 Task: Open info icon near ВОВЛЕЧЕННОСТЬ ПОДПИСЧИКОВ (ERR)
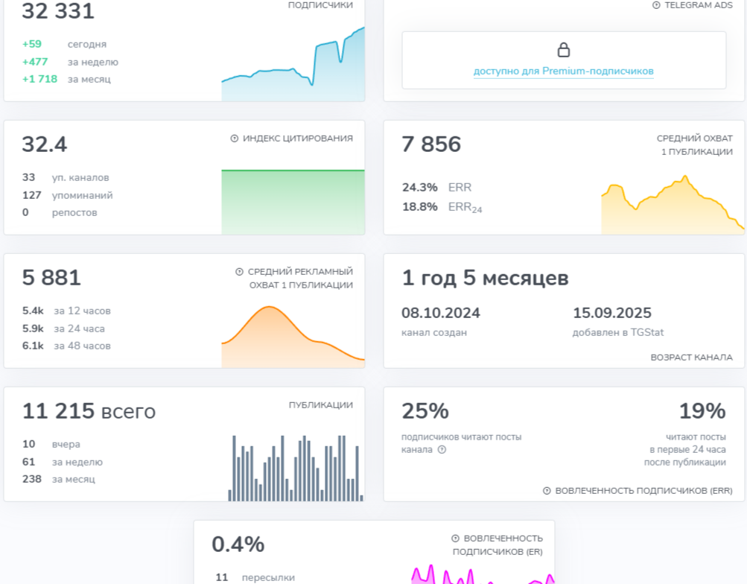pos(547,491)
